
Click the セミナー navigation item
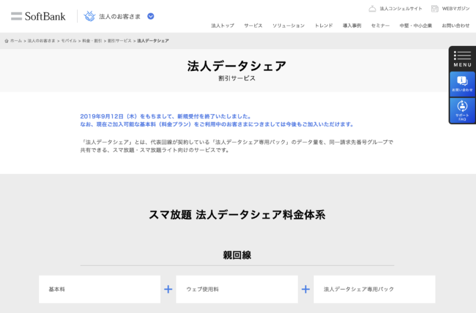380,26
